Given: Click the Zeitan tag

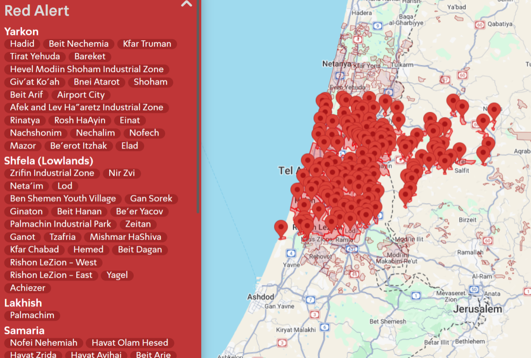Looking at the screenshot, I should coord(138,224).
